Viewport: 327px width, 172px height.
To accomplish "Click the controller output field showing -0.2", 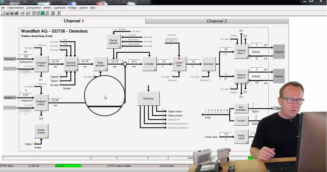I will point(164,61).
